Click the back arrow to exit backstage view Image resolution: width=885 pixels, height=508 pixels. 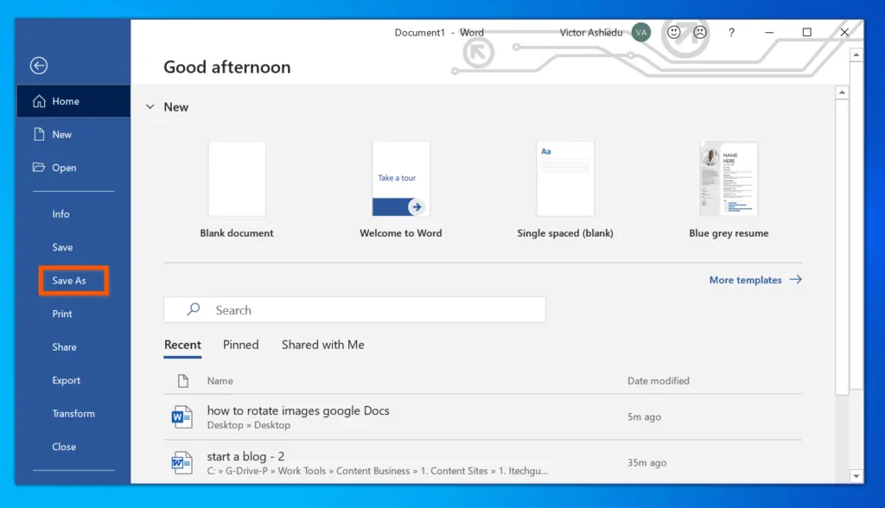39,66
